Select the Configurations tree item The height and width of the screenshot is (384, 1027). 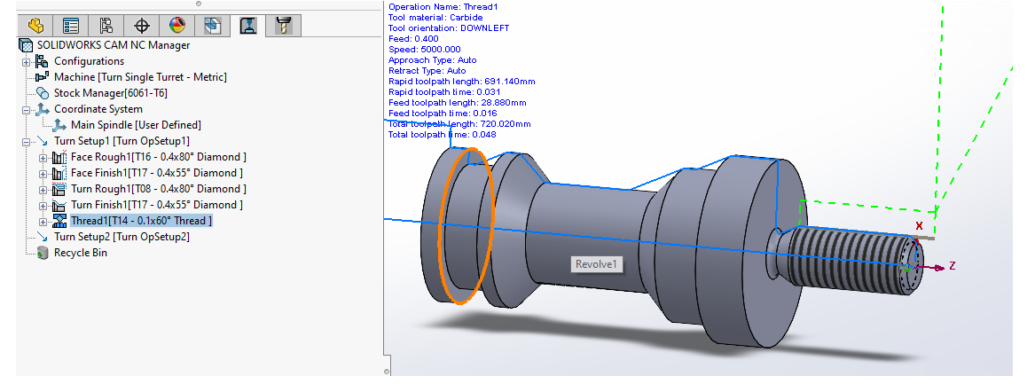(x=89, y=61)
